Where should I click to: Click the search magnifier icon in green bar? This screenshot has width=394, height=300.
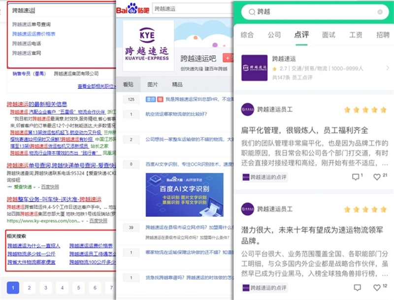tap(252, 12)
